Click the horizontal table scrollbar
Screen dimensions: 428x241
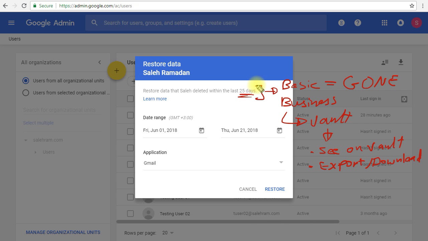tap(228, 221)
